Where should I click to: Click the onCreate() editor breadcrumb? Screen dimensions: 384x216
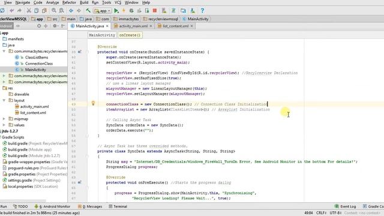click(130, 35)
